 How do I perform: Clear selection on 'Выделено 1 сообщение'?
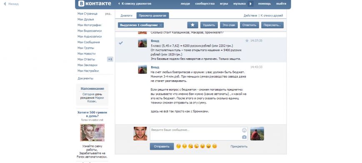[161, 25]
